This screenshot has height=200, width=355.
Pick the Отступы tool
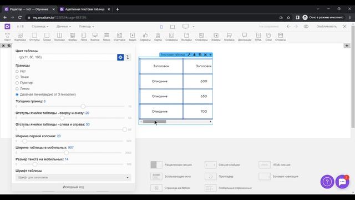(34, 37)
